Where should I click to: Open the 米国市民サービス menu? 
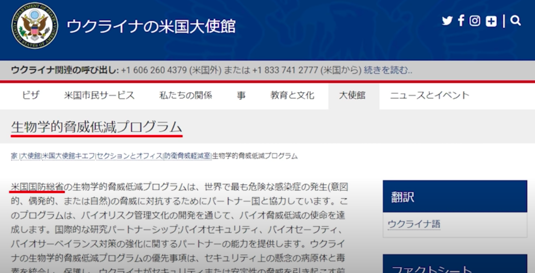(x=99, y=95)
